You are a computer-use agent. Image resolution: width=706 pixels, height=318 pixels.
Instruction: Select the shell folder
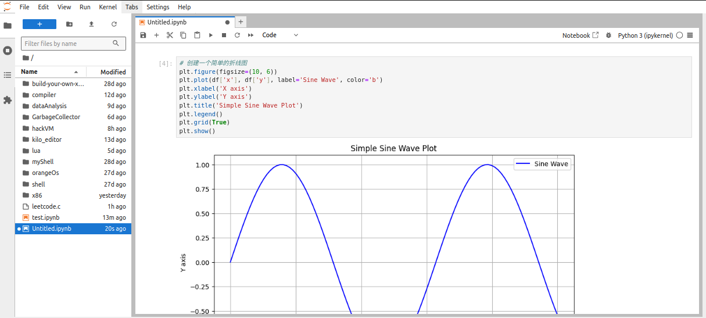tap(73, 184)
